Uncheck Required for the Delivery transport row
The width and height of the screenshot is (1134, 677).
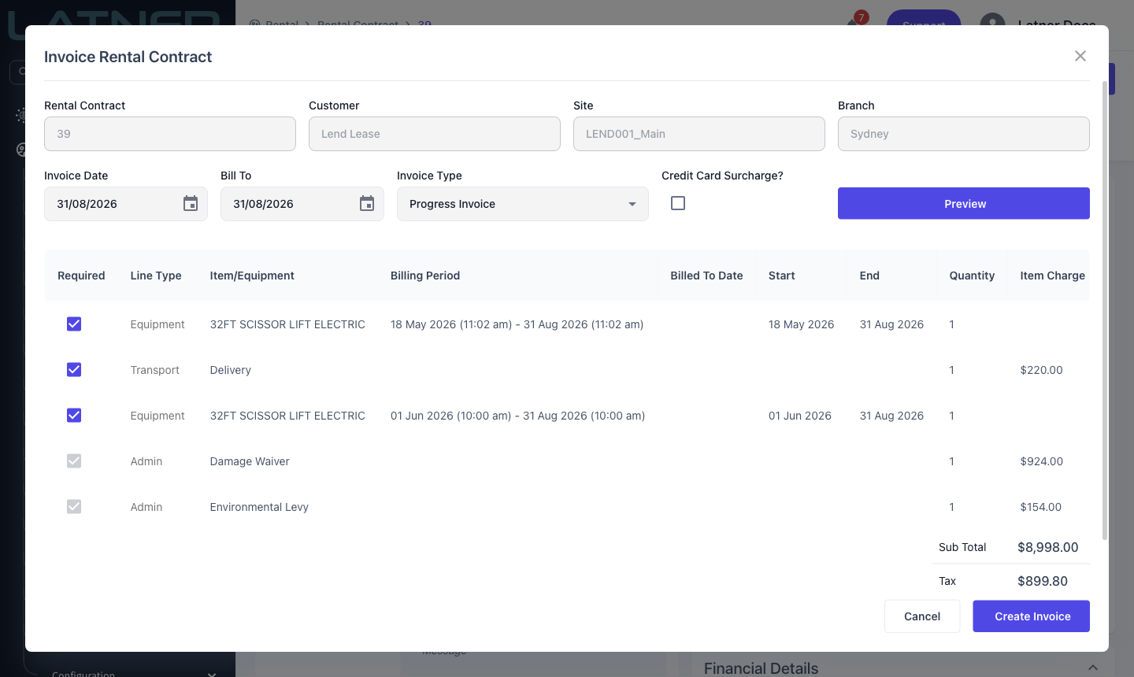pyautogui.click(x=74, y=370)
